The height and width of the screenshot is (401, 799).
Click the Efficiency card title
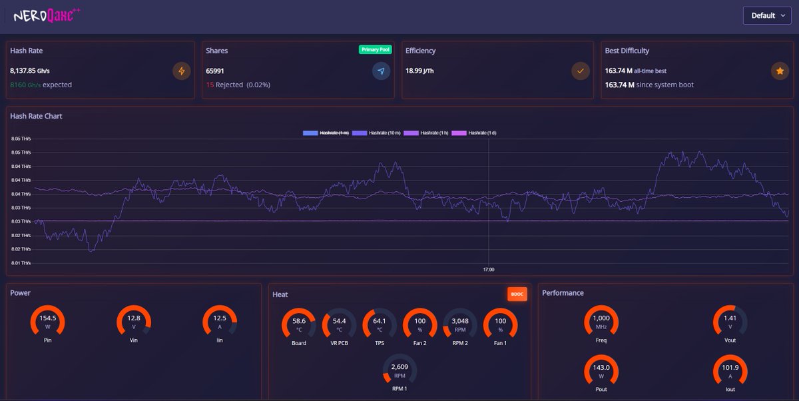coord(421,51)
